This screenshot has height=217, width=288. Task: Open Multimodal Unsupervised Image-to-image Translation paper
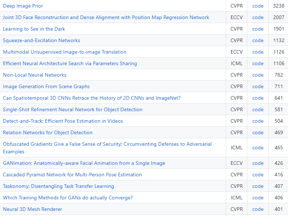pyautogui.click(x=65, y=52)
